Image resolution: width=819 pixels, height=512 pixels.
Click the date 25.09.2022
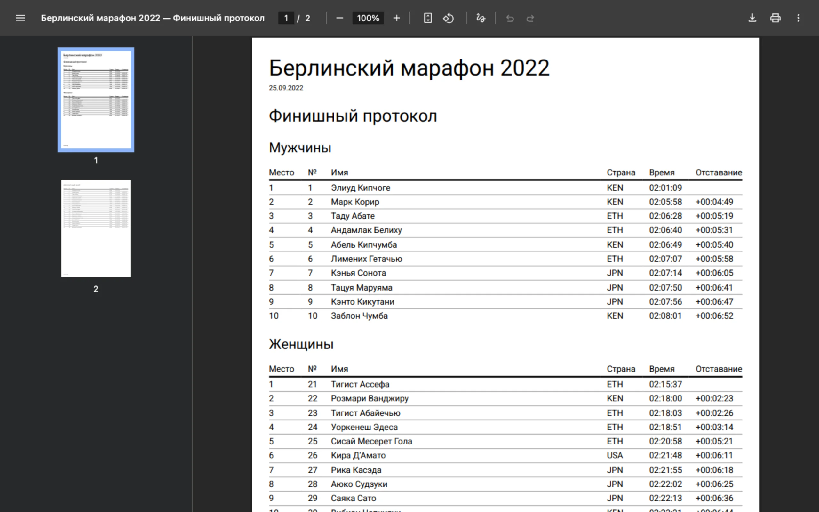coord(286,88)
